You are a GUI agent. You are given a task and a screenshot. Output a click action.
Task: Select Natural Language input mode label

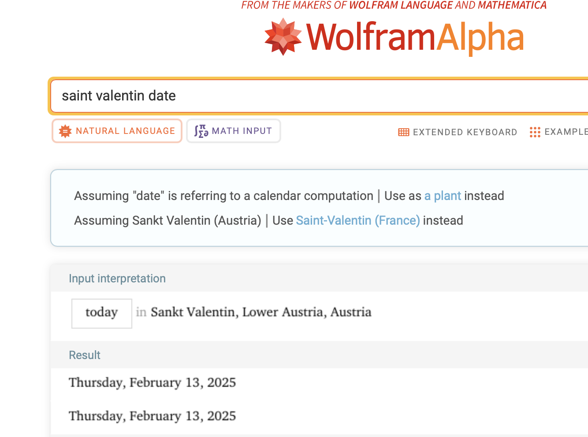tap(125, 131)
